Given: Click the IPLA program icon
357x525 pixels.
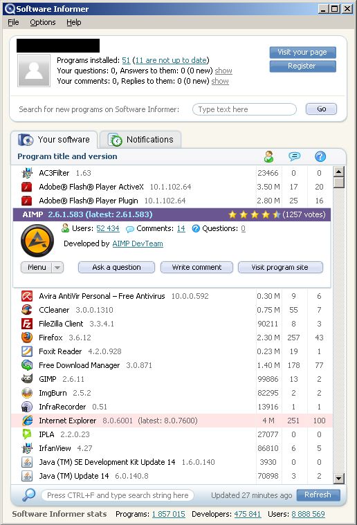Looking at the screenshot, I should (x=27, y=434).
